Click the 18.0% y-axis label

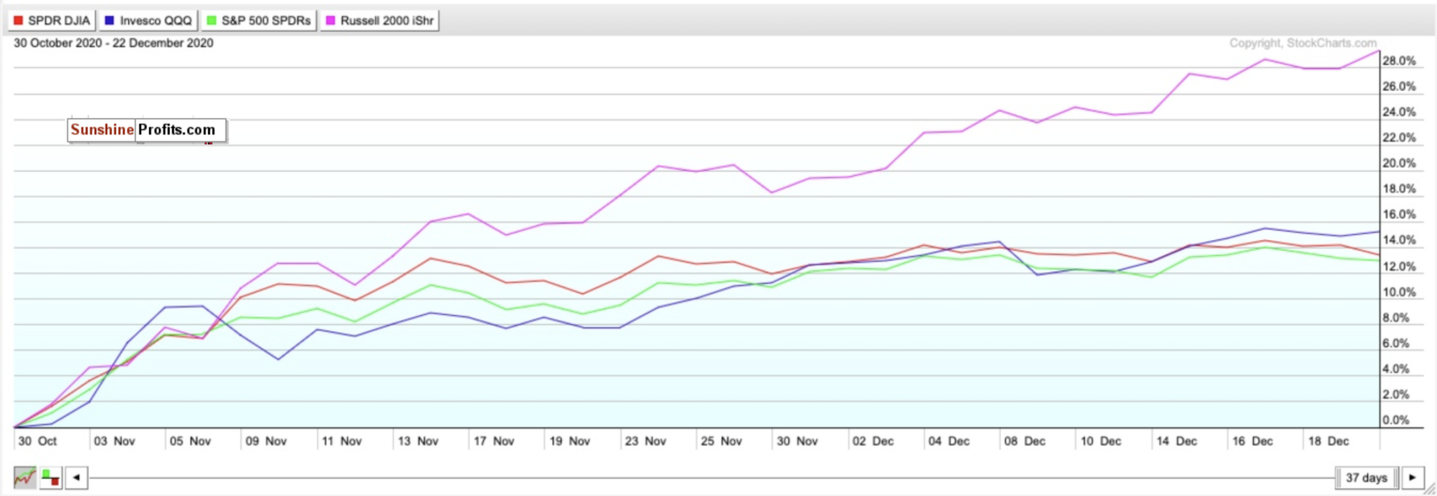pyautogui.click(x=1399, y=189)
